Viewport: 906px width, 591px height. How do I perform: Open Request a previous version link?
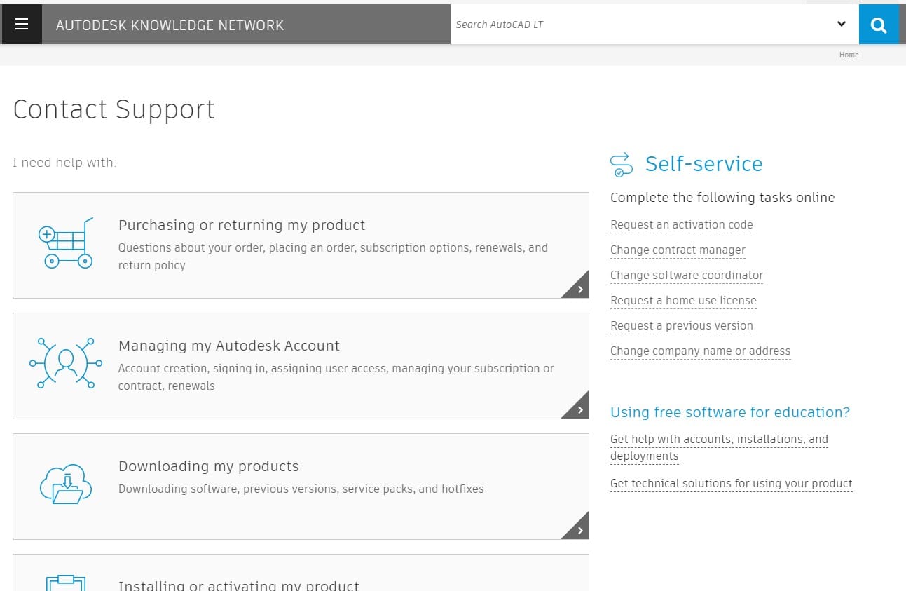pyautogui.click(x=682, y=326)
